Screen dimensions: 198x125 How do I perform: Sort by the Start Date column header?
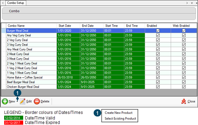(x=68, y=26)
